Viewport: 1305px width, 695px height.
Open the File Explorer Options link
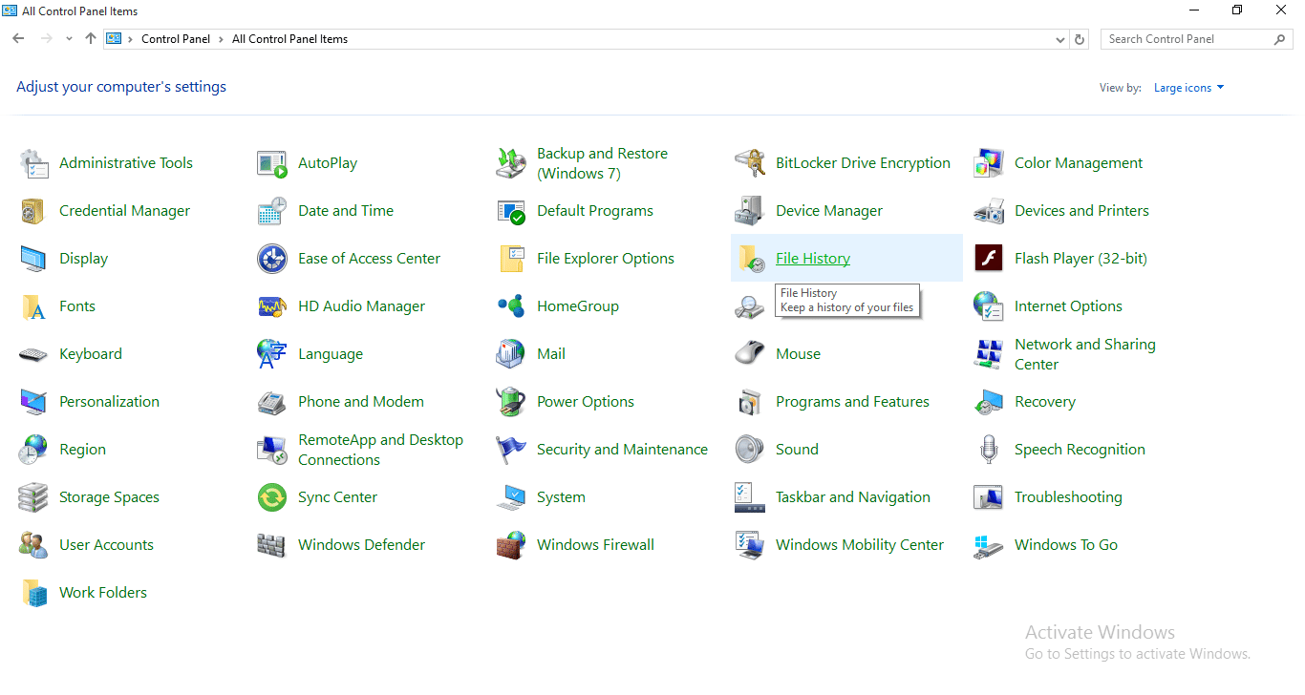(x=606, y=259)
